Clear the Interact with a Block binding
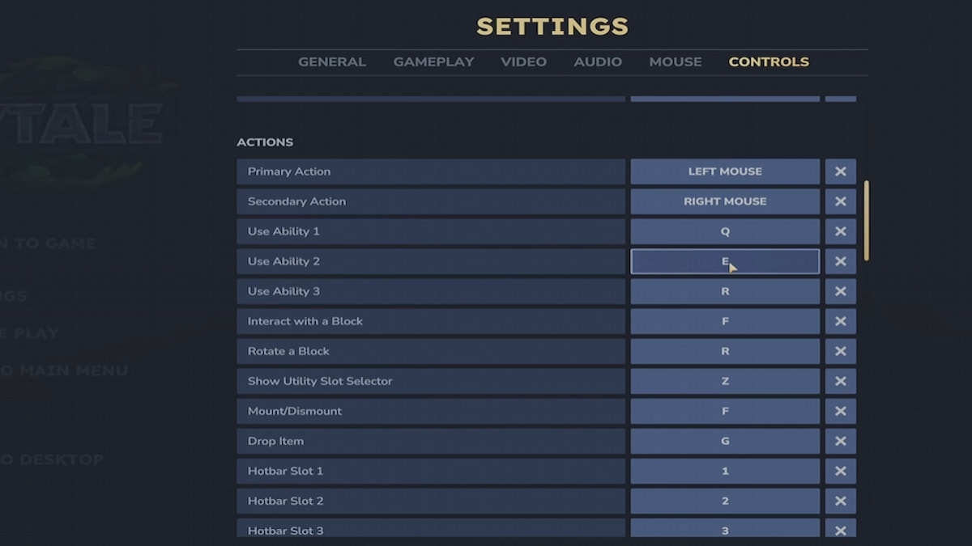This screenshot has width=972, height=546. [x=840, y=321]
